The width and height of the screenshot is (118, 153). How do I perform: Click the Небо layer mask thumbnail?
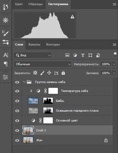48,101
